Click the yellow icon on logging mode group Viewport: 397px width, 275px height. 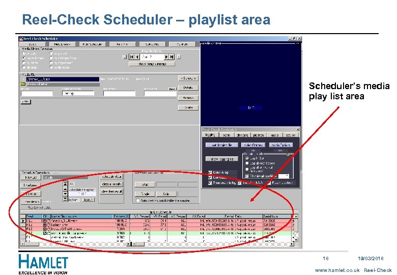point(288,154)
